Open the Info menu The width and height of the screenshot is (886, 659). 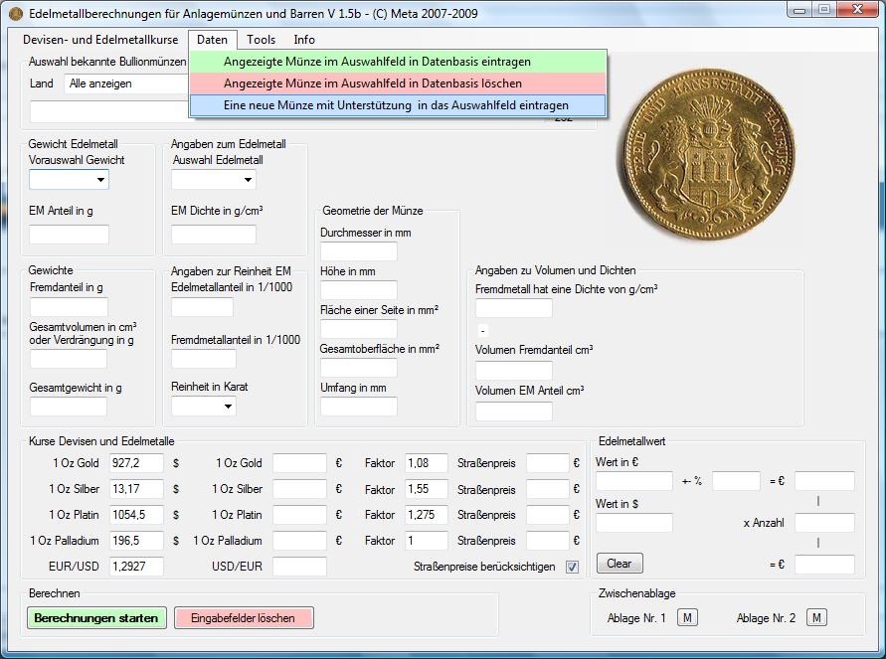point(304,40)
